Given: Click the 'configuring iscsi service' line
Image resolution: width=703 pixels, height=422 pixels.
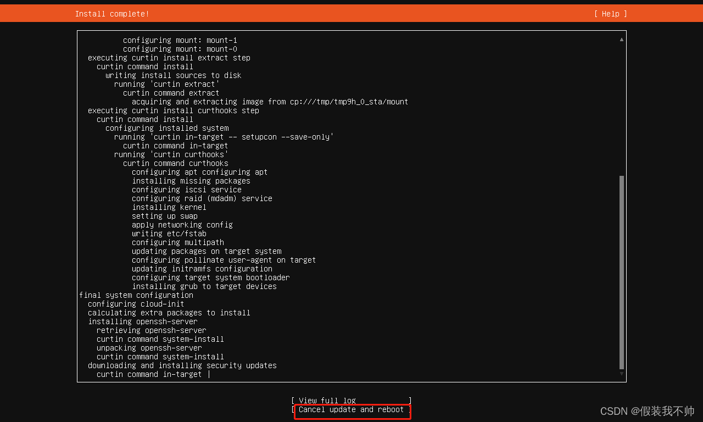Looking at the screenshot, I should tap(187, 190).
